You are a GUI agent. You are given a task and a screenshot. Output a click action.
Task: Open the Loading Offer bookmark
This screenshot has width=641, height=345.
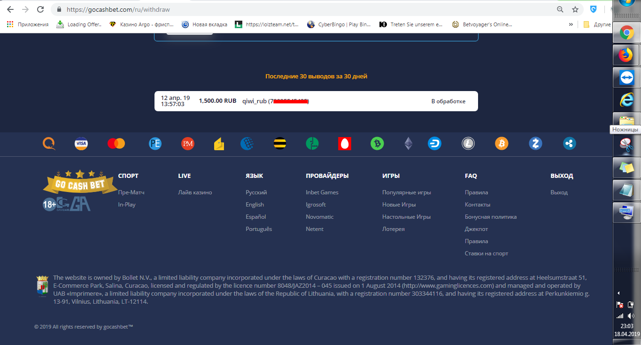click(79, 24)
